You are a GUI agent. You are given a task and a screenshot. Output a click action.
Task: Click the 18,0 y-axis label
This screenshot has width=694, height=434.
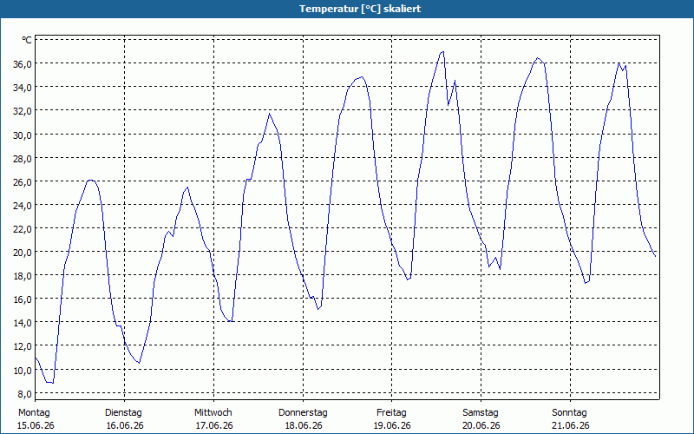(x=23, y=275)
